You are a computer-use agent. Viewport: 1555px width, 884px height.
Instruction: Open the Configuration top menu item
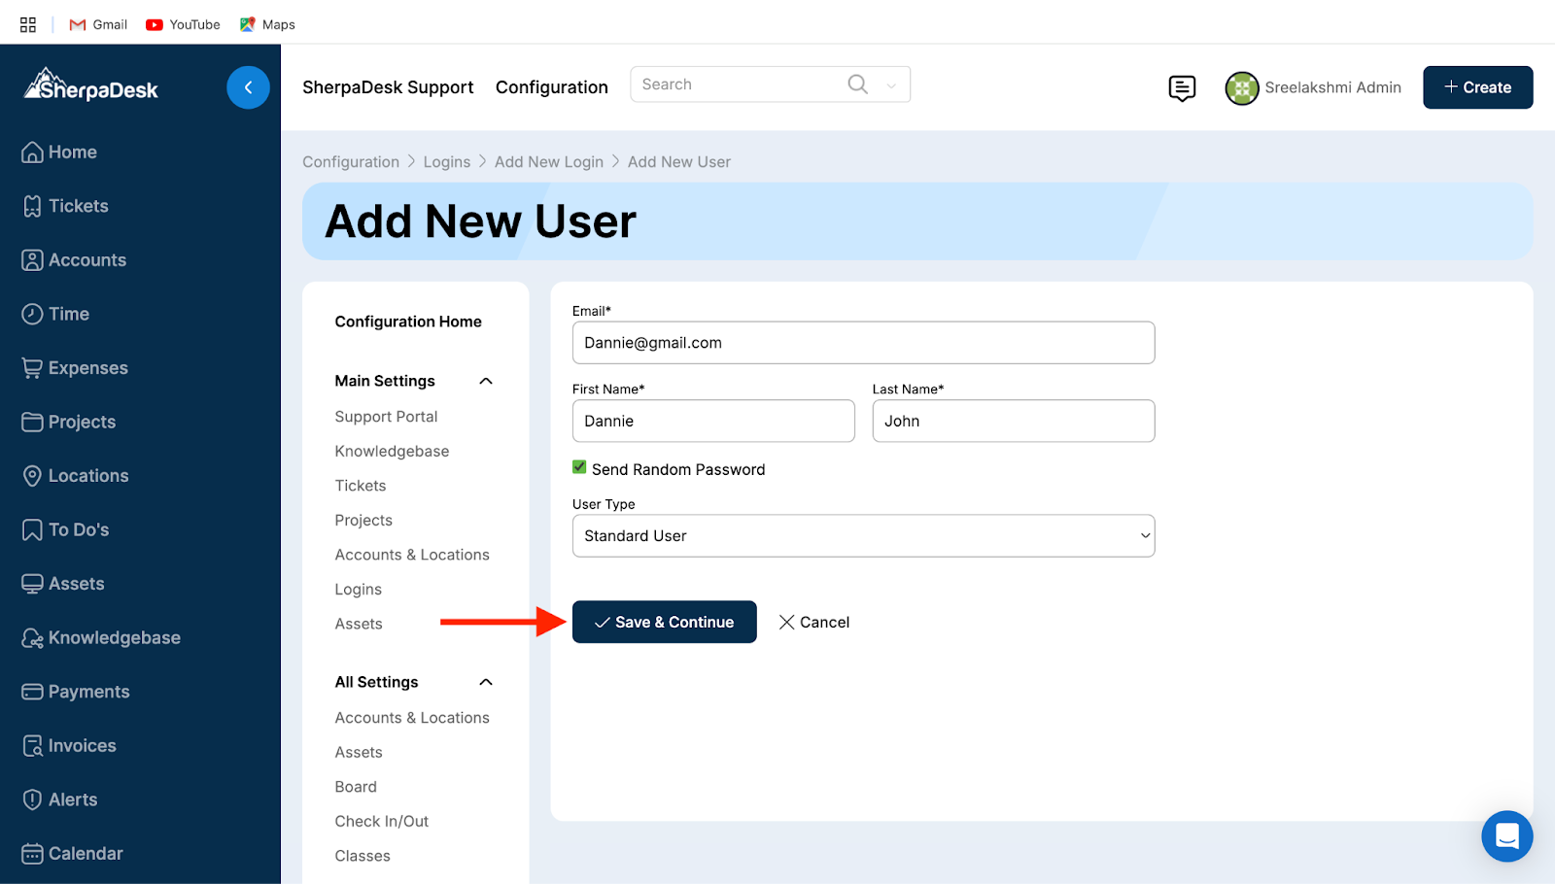(x=551, y=87)
